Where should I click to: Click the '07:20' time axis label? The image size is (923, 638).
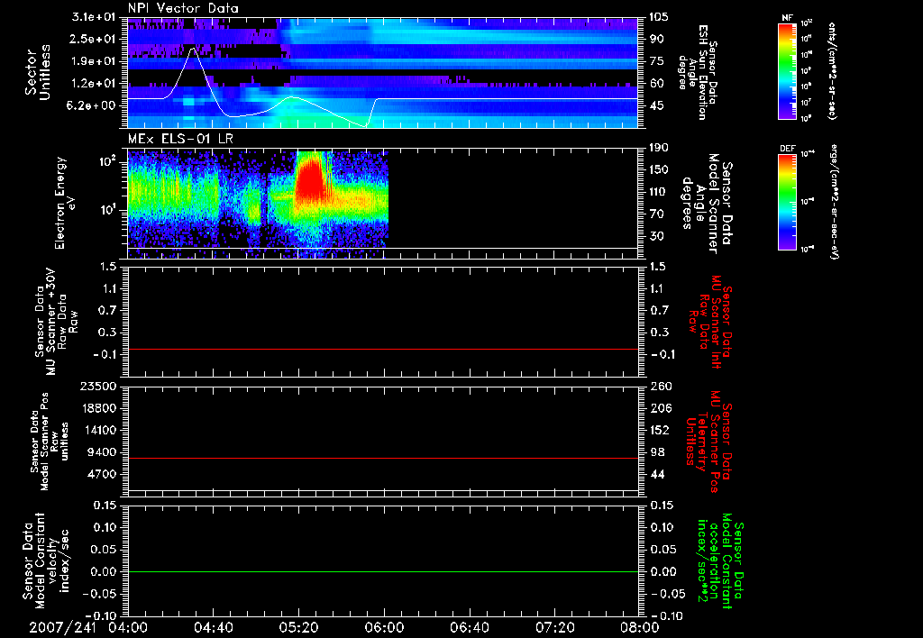[554, 627]
